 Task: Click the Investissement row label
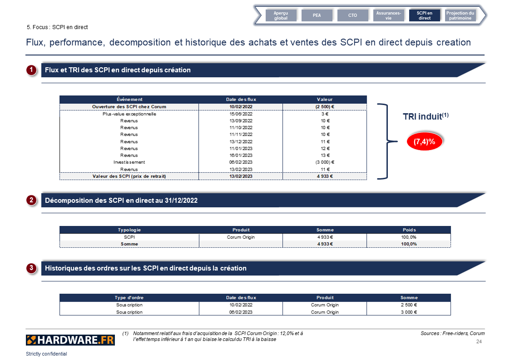tap(129, 162)
